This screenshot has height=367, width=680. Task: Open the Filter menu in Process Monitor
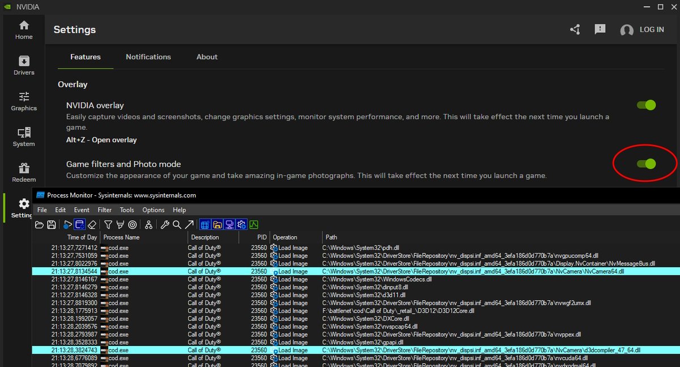click(105, 210)
